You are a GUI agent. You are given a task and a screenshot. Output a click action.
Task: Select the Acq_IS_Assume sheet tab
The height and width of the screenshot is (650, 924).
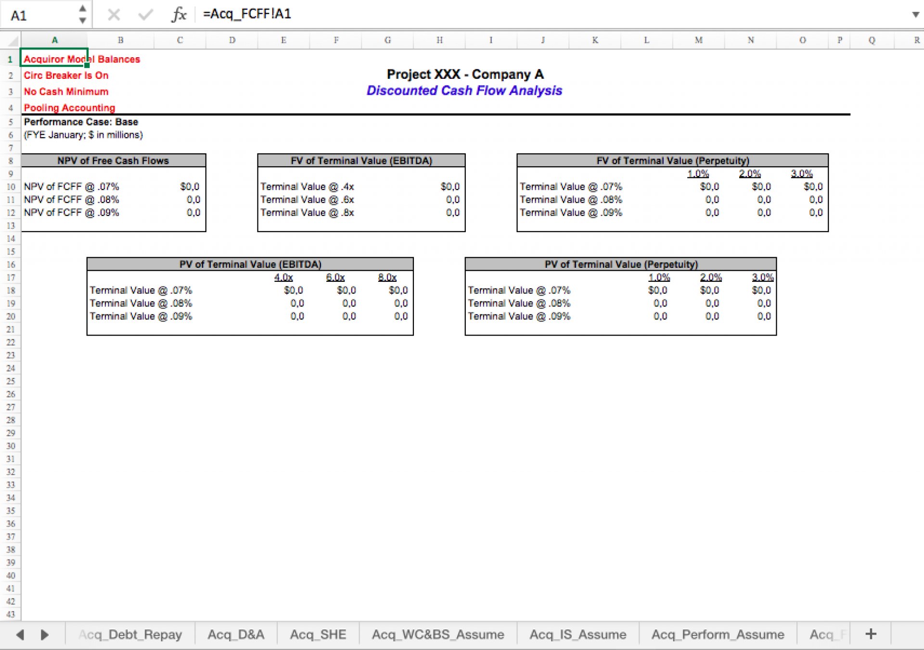(x=578, y=635)
